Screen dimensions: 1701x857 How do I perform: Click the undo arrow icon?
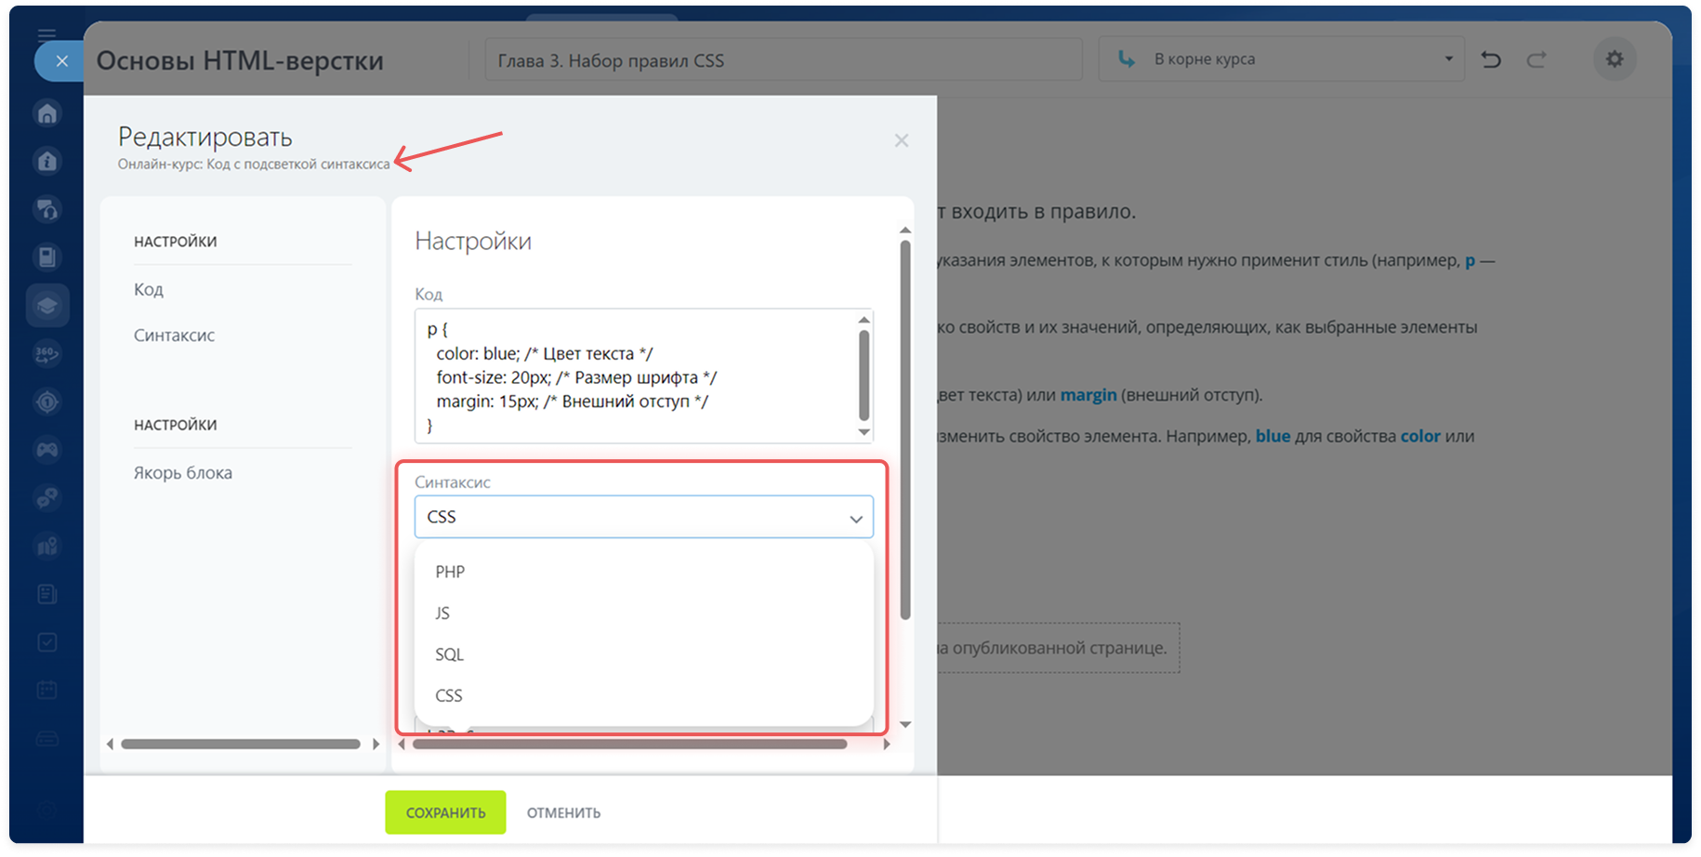pos(1491,59)
